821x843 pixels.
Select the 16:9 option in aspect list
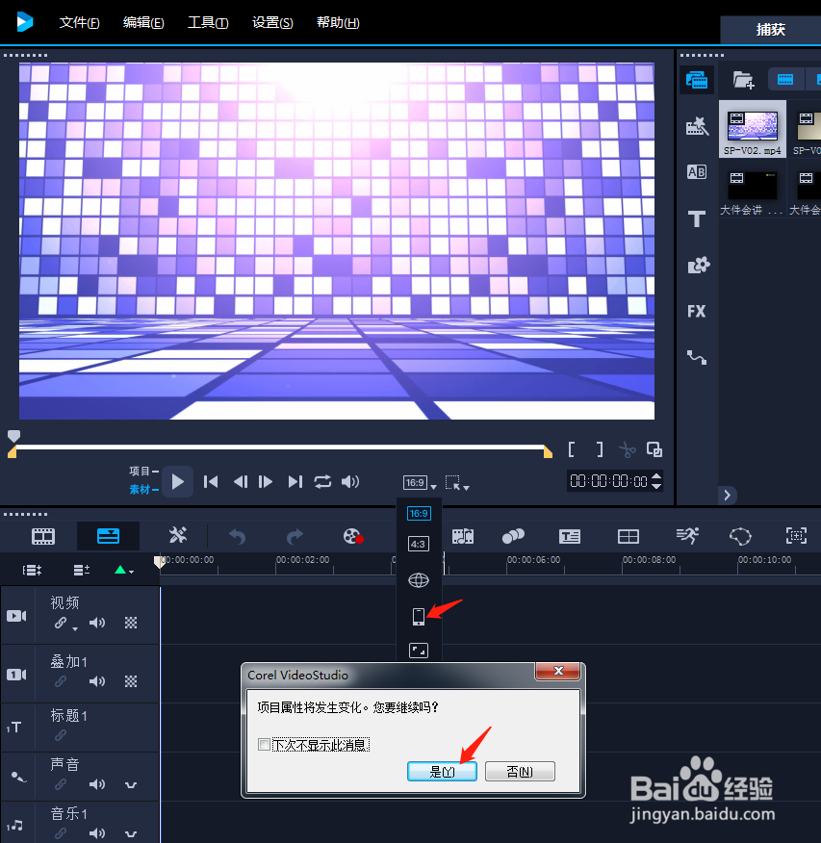pyautogui.click(x=419, y=514)
